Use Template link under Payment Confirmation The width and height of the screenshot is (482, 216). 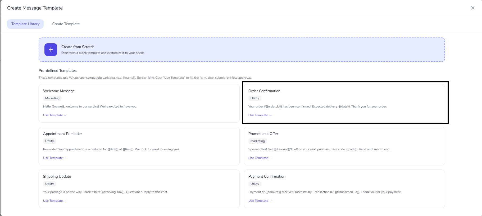[x=260, y=201]
